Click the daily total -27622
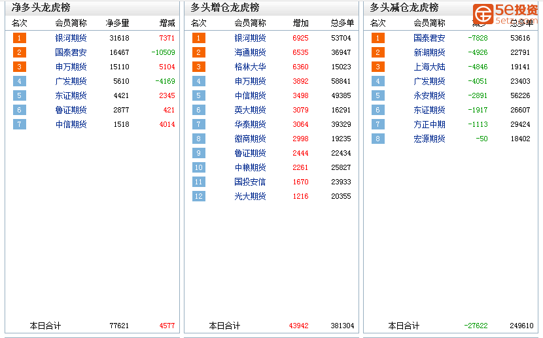Screen dimensions: 543x338 pos(476,326)
